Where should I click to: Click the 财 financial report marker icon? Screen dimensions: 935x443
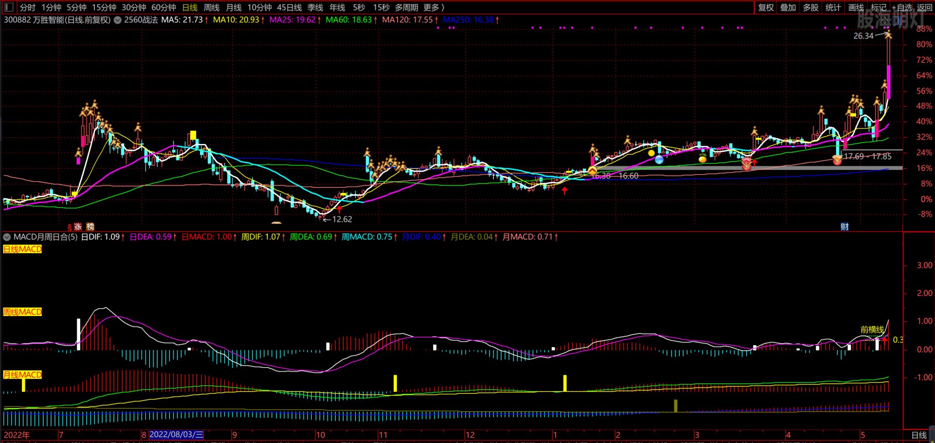[x=844, y=226]
